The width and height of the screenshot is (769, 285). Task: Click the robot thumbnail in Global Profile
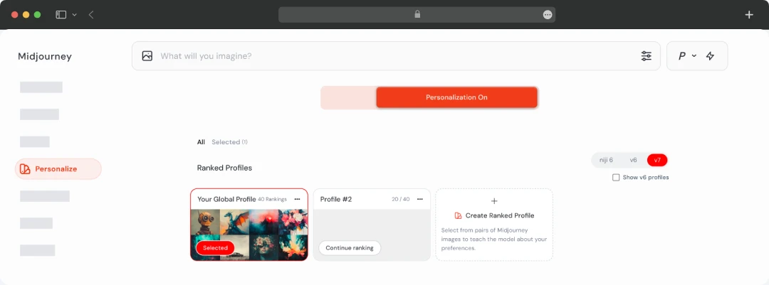point(205,222)
